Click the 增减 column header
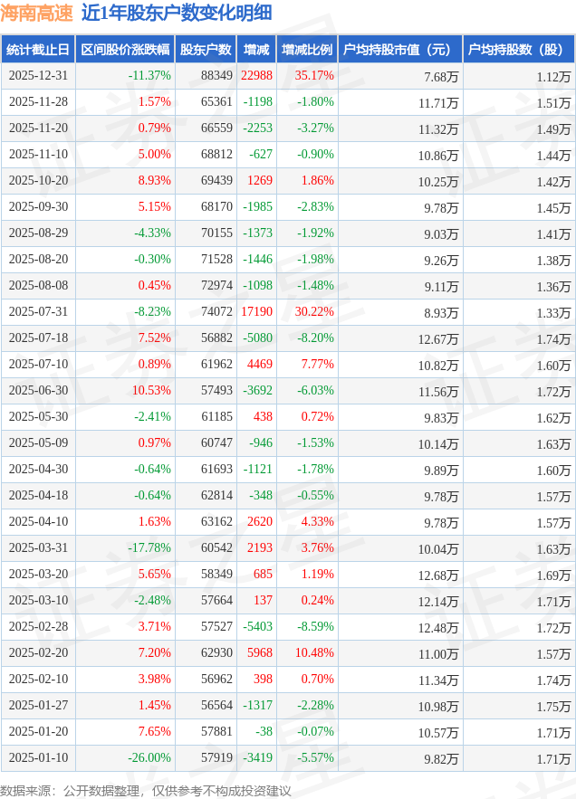The width and height of the screenshot is (576, 799). (256, 50)
